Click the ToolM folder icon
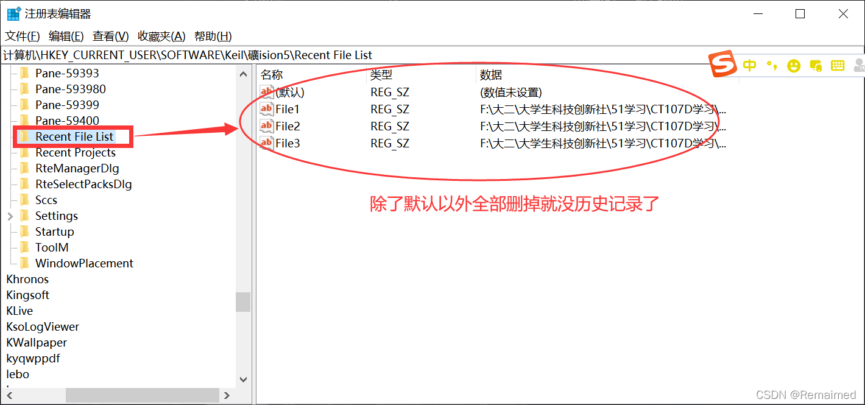 (x=25, y=247)
